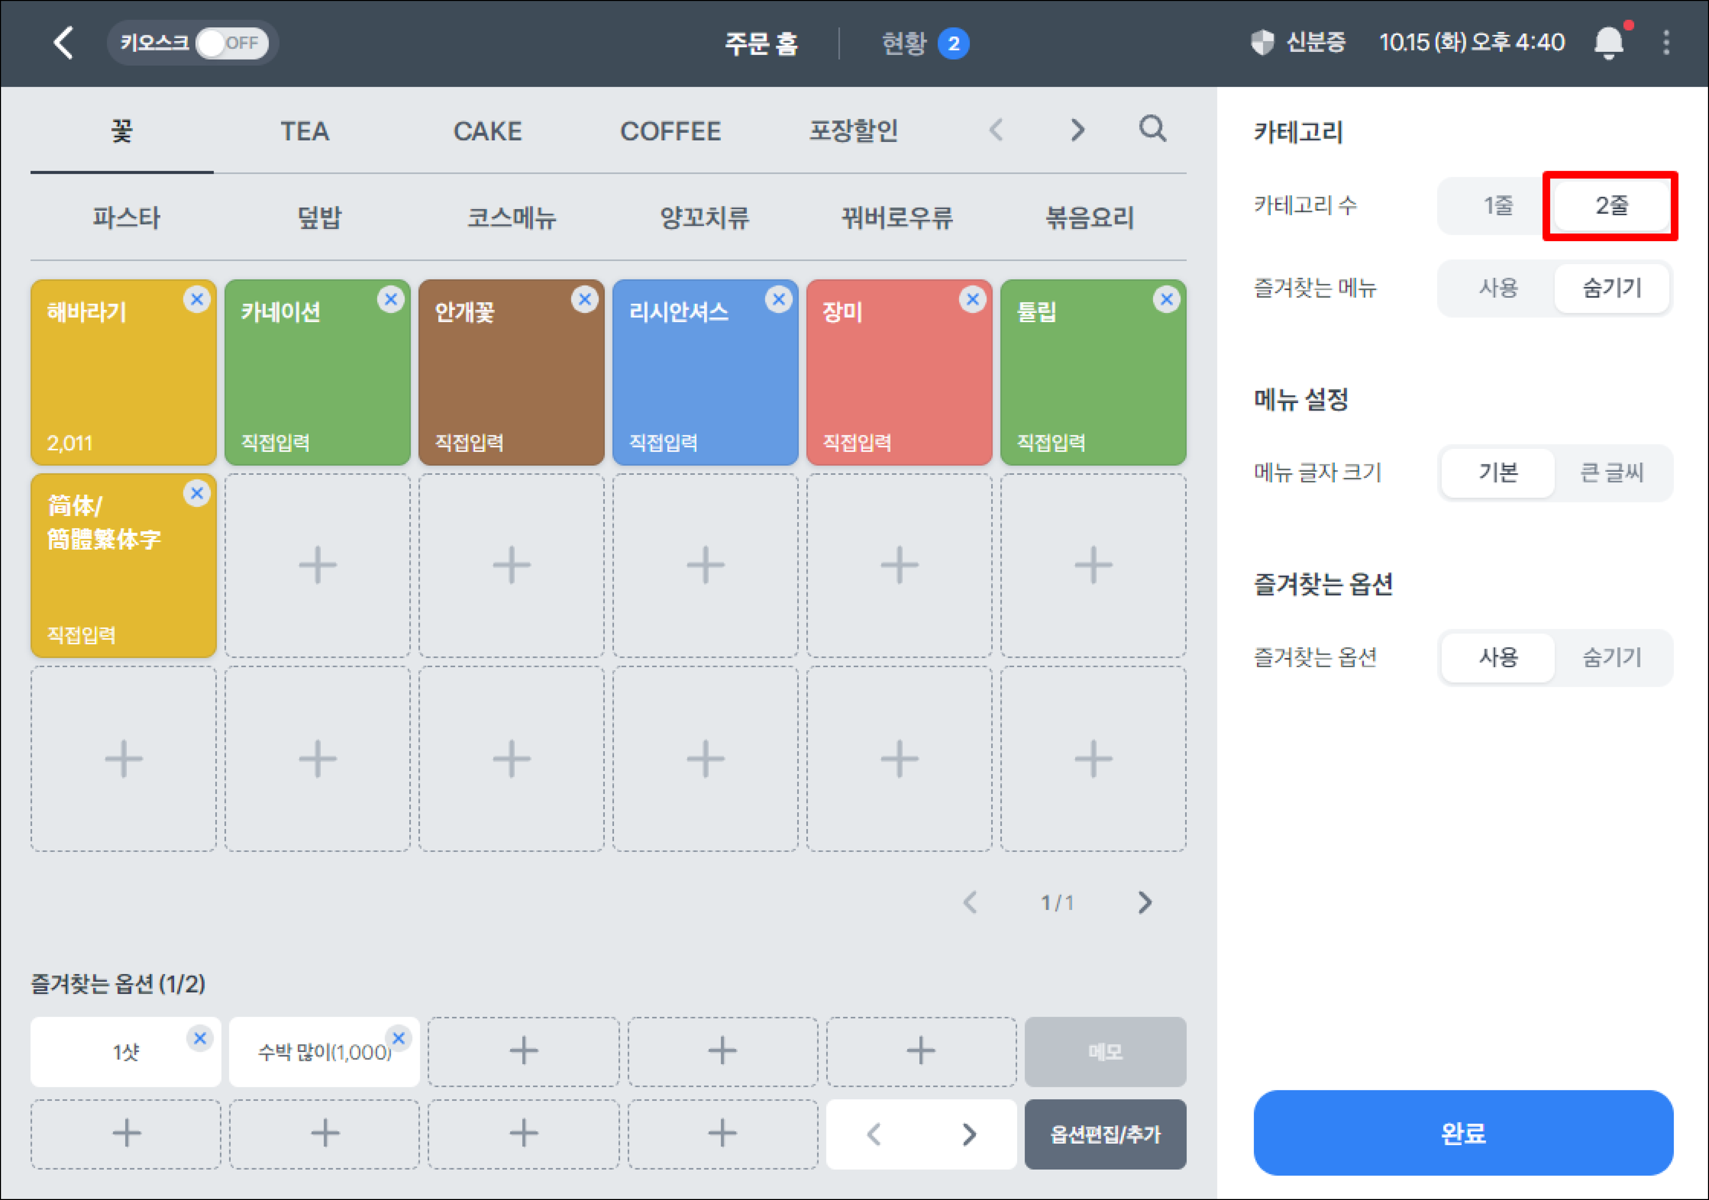The image size is (1709, 1200).
Task: Click next arrow in favorite options pager
Action: [968, 1134]
